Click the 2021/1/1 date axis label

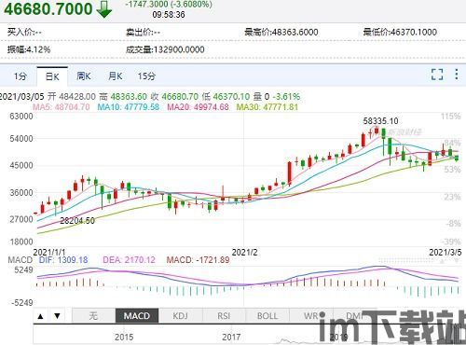(x=49, y=252)
